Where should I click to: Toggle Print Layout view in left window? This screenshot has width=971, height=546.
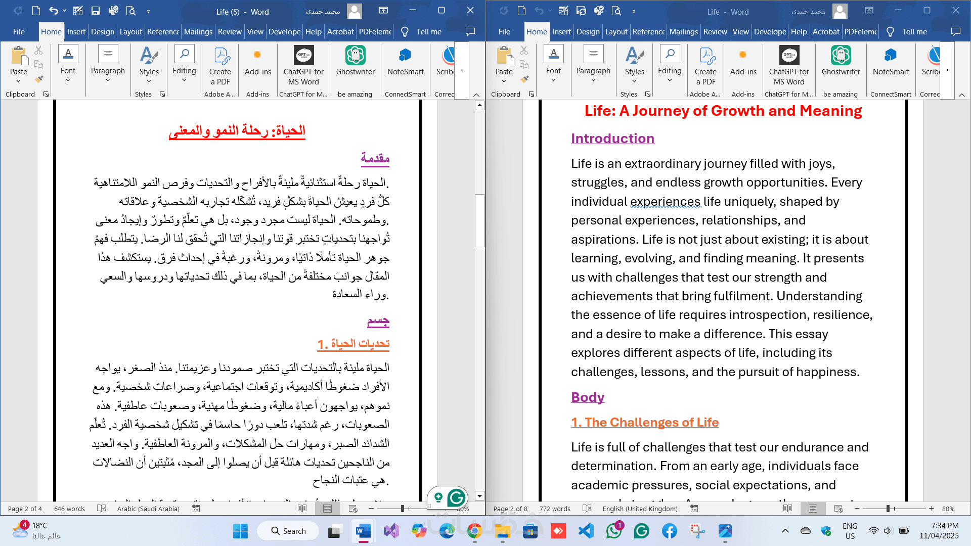[327, 509]
